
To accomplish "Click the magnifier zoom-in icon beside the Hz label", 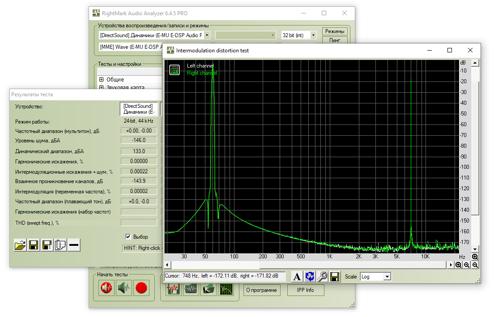I will [475, 257].
